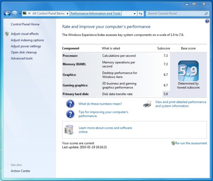Click Disk data transfer rate text
213x181 pixels.
117,94
